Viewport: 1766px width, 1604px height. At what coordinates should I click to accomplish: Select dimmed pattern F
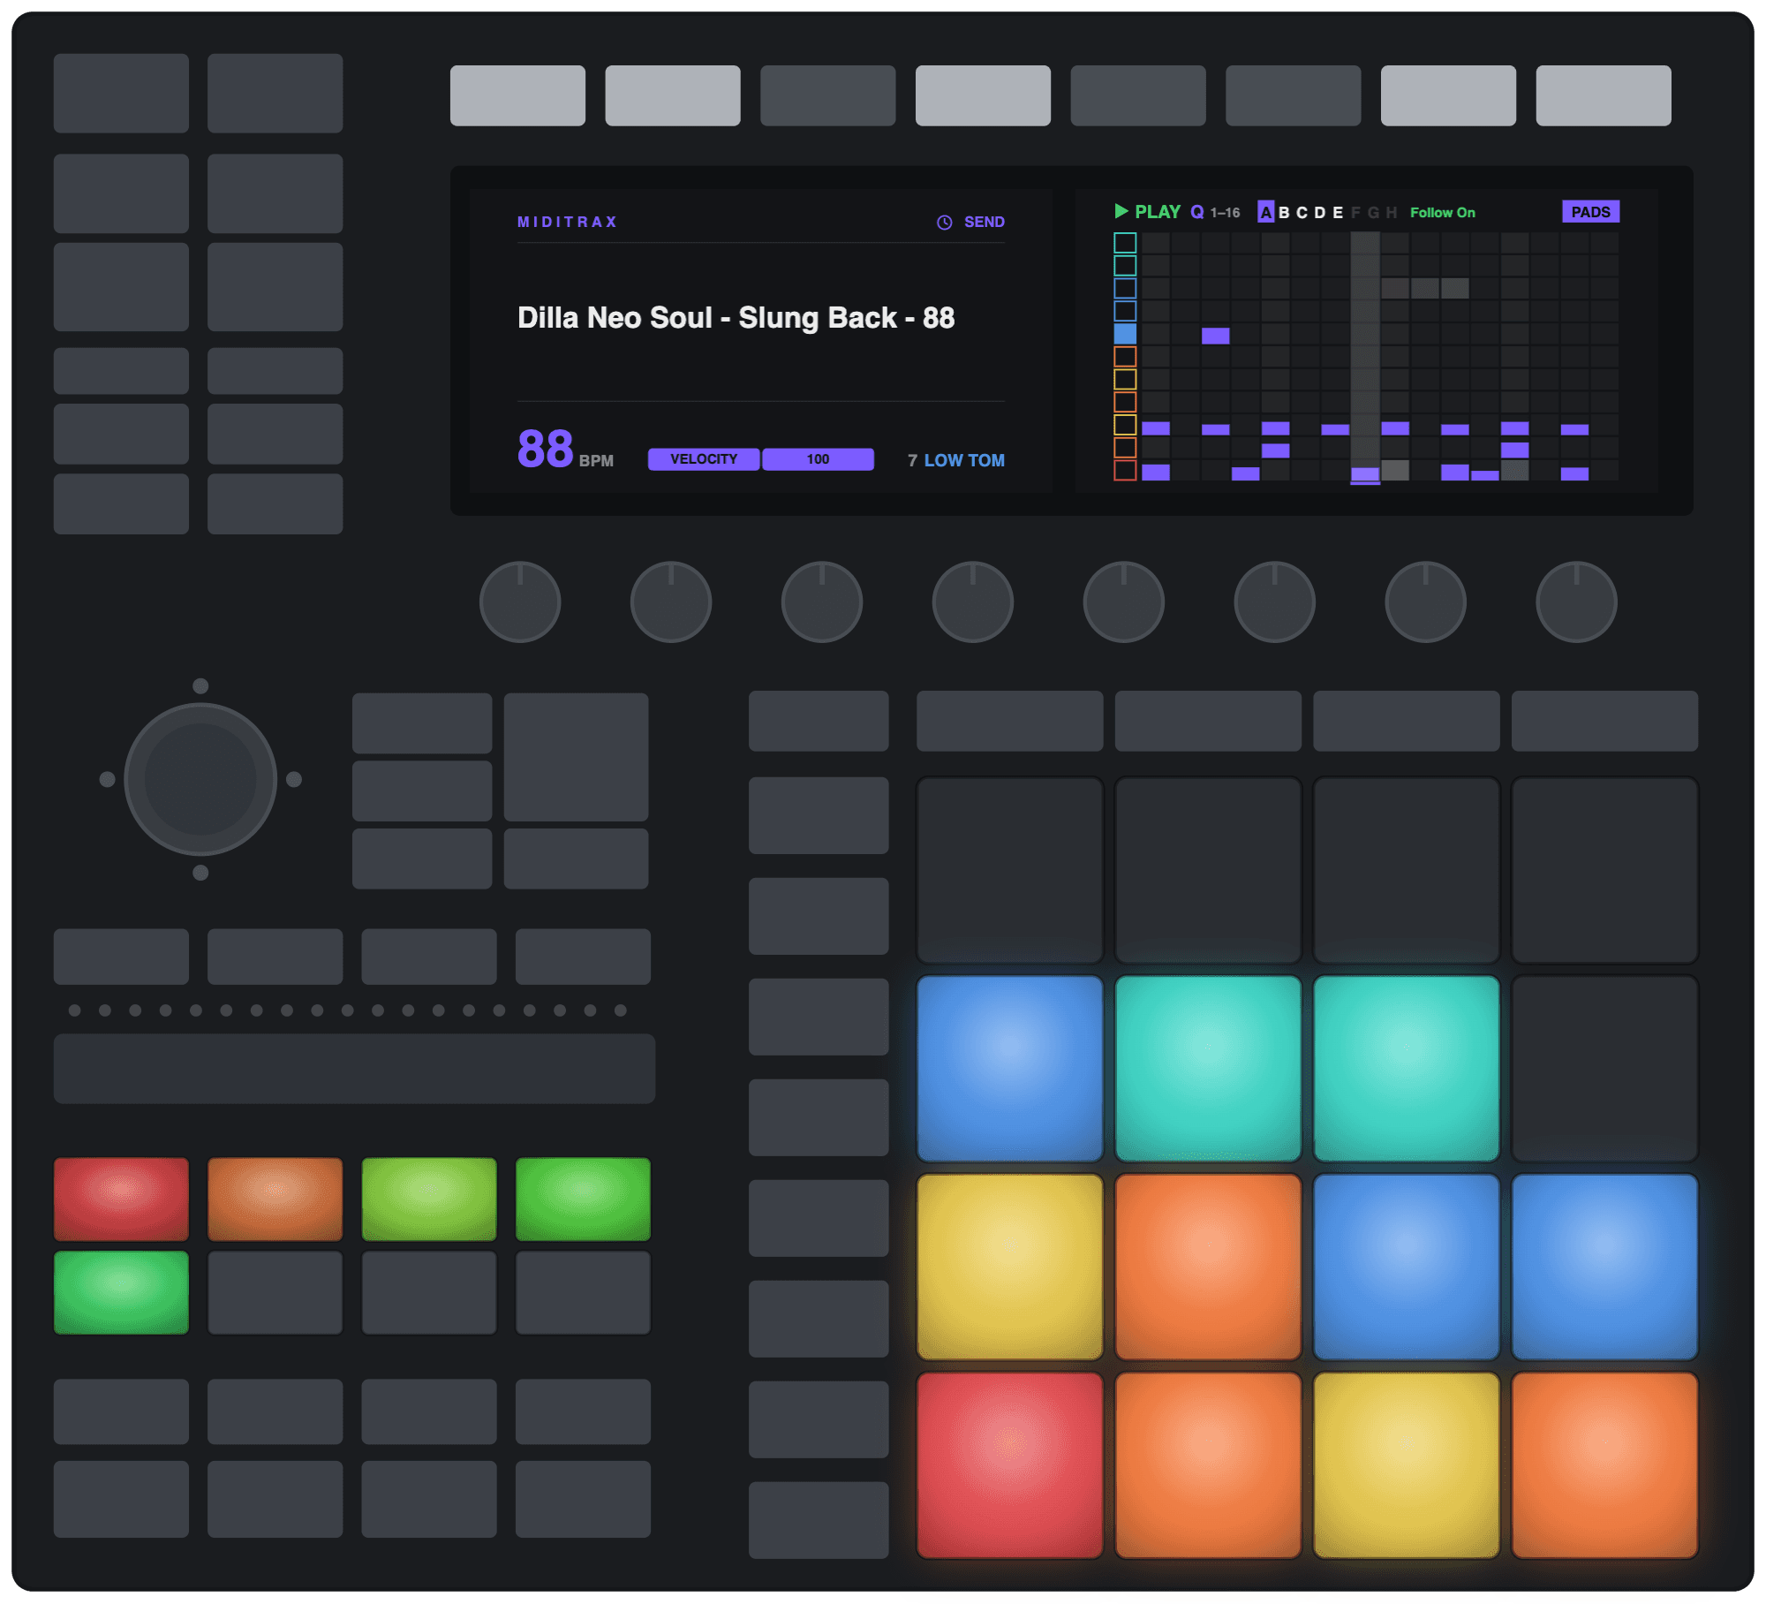click(x=1355, y=213)
